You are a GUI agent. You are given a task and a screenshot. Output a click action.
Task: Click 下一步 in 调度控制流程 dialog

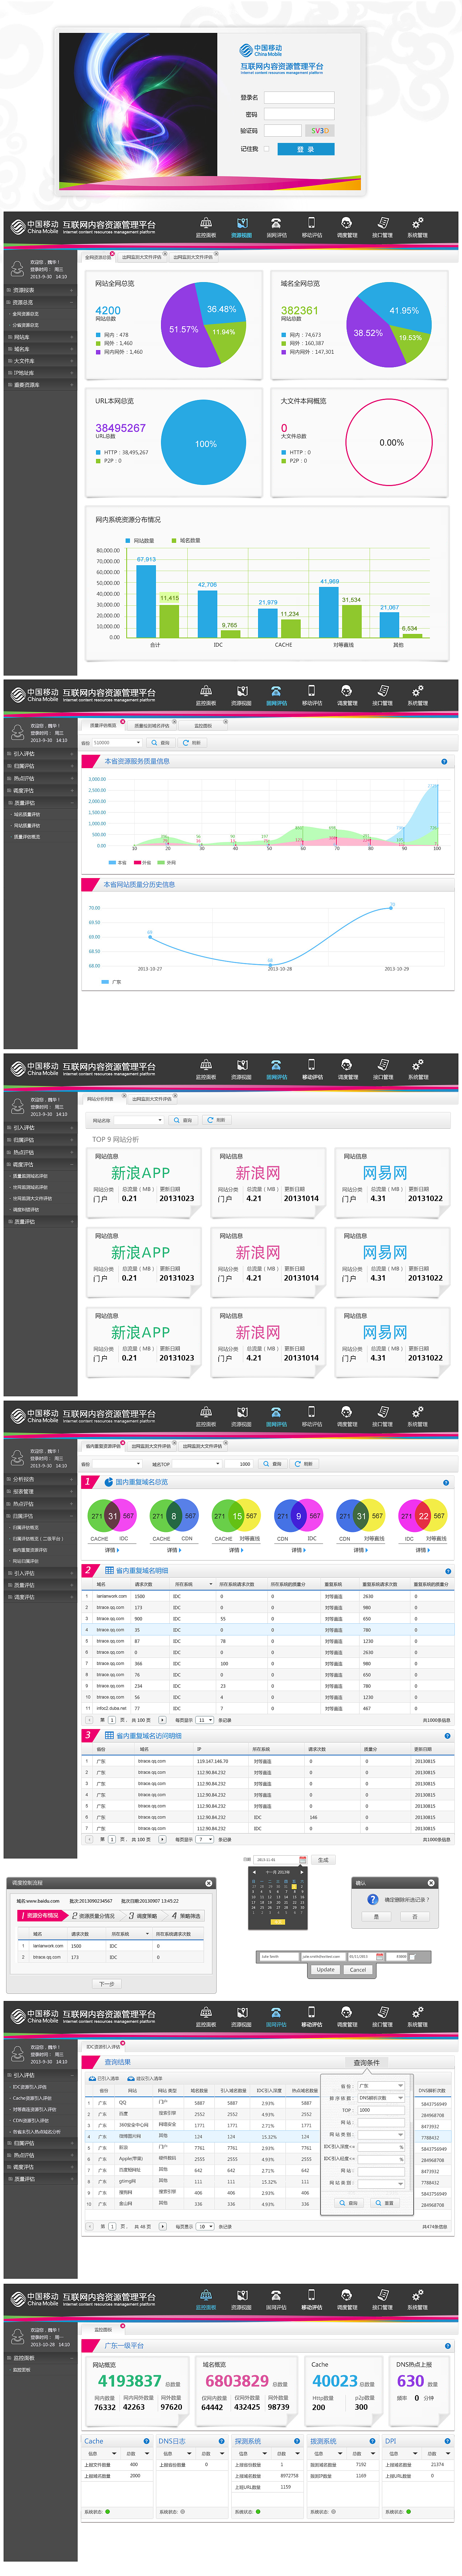click(x=107, y=1984)
